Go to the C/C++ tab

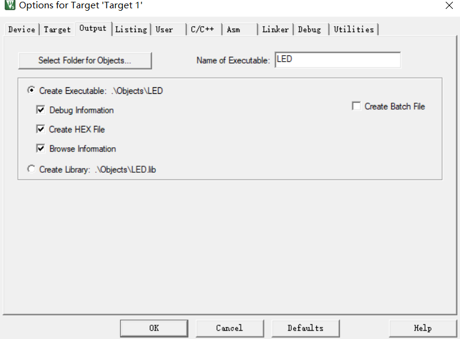tap(204, 29)
